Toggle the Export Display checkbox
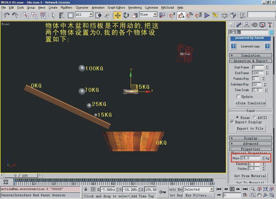This screenshot has height=199, width=276. pos(232,122)
